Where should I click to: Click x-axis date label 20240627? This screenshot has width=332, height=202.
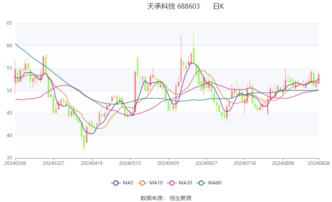coord(207,163)
